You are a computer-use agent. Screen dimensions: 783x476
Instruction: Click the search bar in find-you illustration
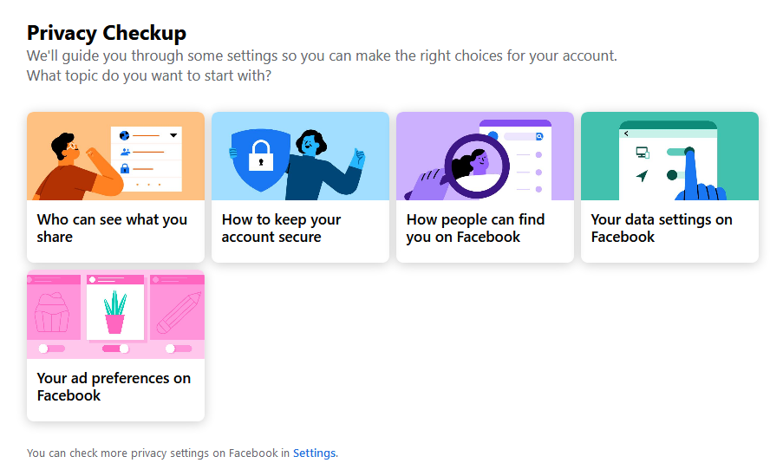click(x=524, y=136)
